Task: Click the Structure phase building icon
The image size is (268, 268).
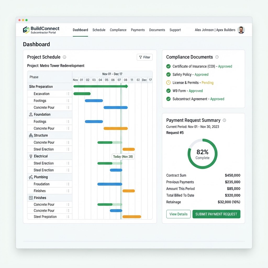Action: coord(31,135)
